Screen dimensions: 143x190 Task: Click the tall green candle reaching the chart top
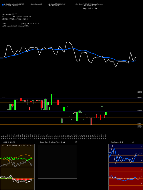point(52,99)
